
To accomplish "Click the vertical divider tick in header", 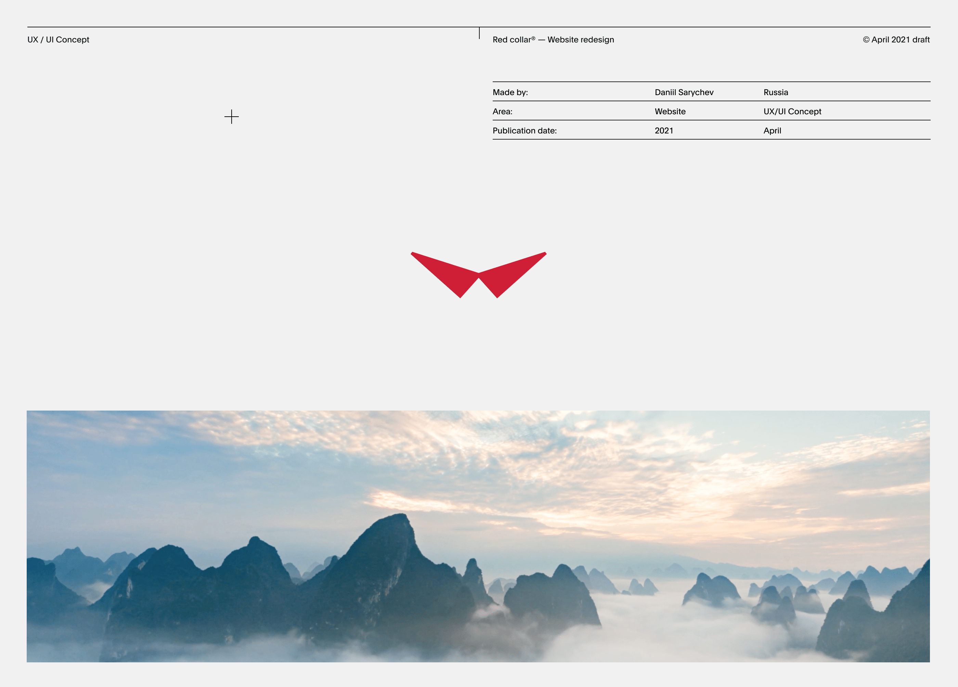I will [479, 34].
